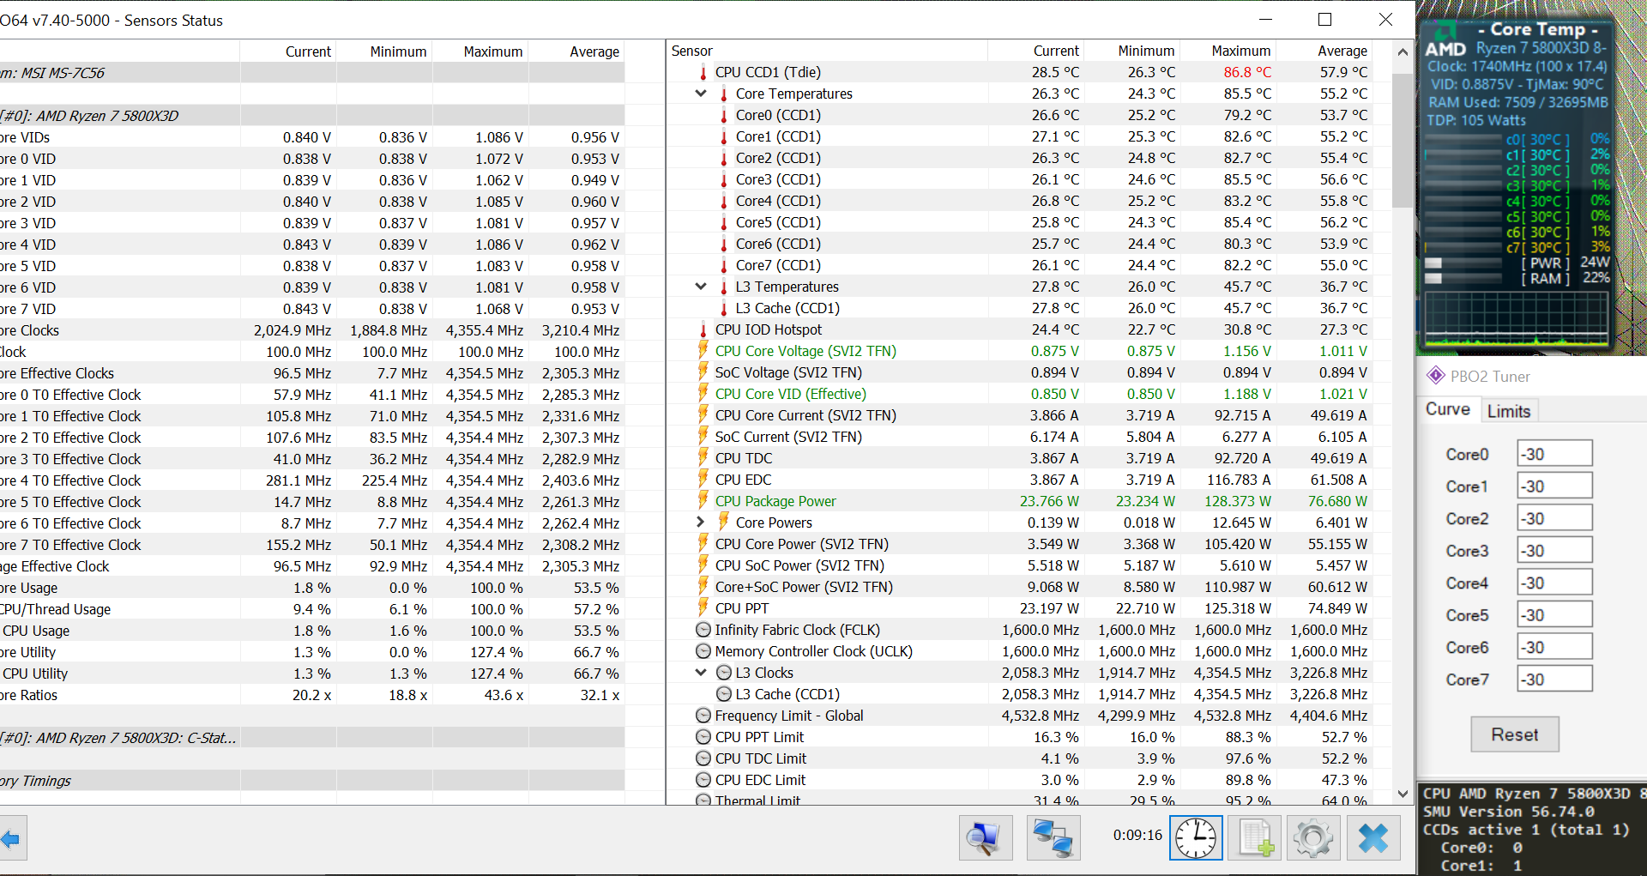Click the thermometer icon next to CPU IOD Hotspot
The height and width of the screenshot is (876, 1647).
703,329
